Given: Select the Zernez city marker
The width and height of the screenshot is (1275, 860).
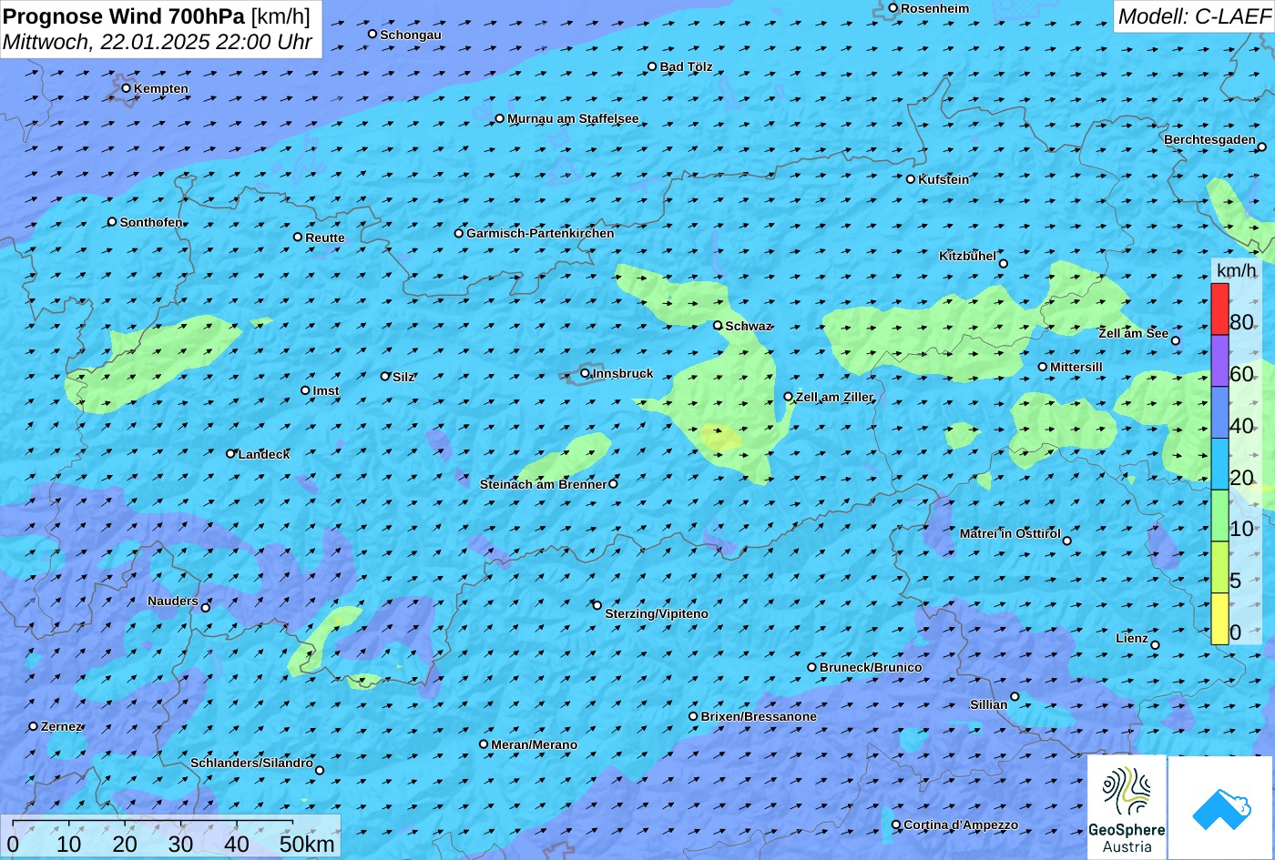Looking at the screenshot, I should 34,726.
